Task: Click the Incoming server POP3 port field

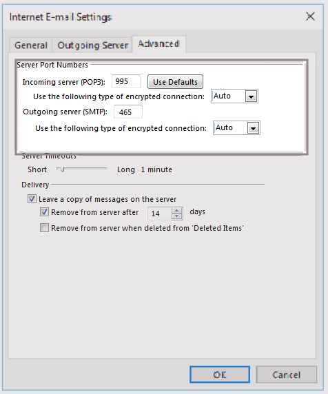Action: (x=126, y=81)
